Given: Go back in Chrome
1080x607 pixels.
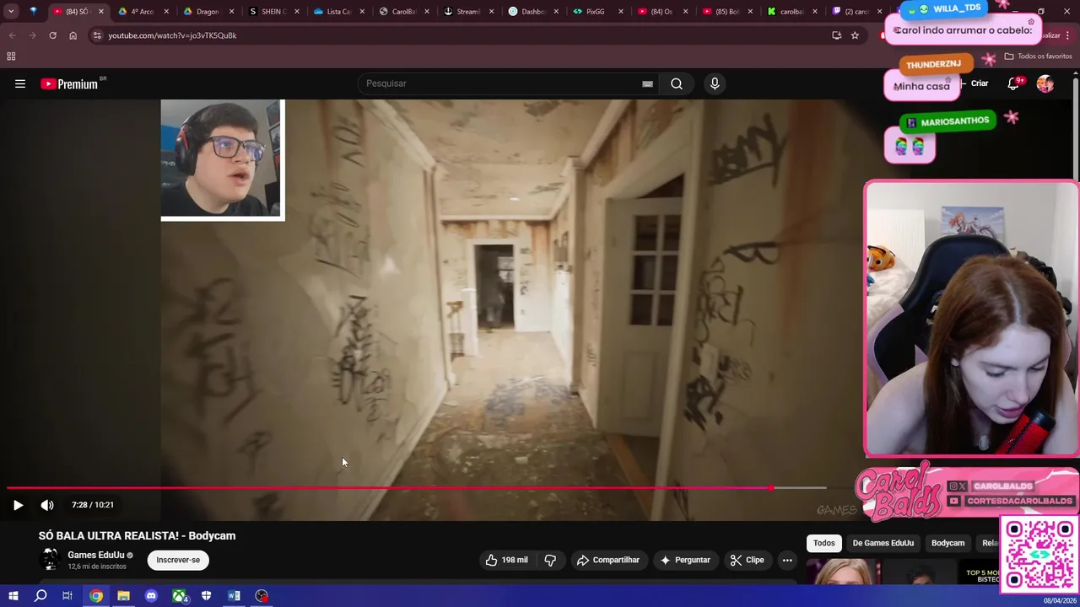Looking at the screenshot, I should coord(12,35).
